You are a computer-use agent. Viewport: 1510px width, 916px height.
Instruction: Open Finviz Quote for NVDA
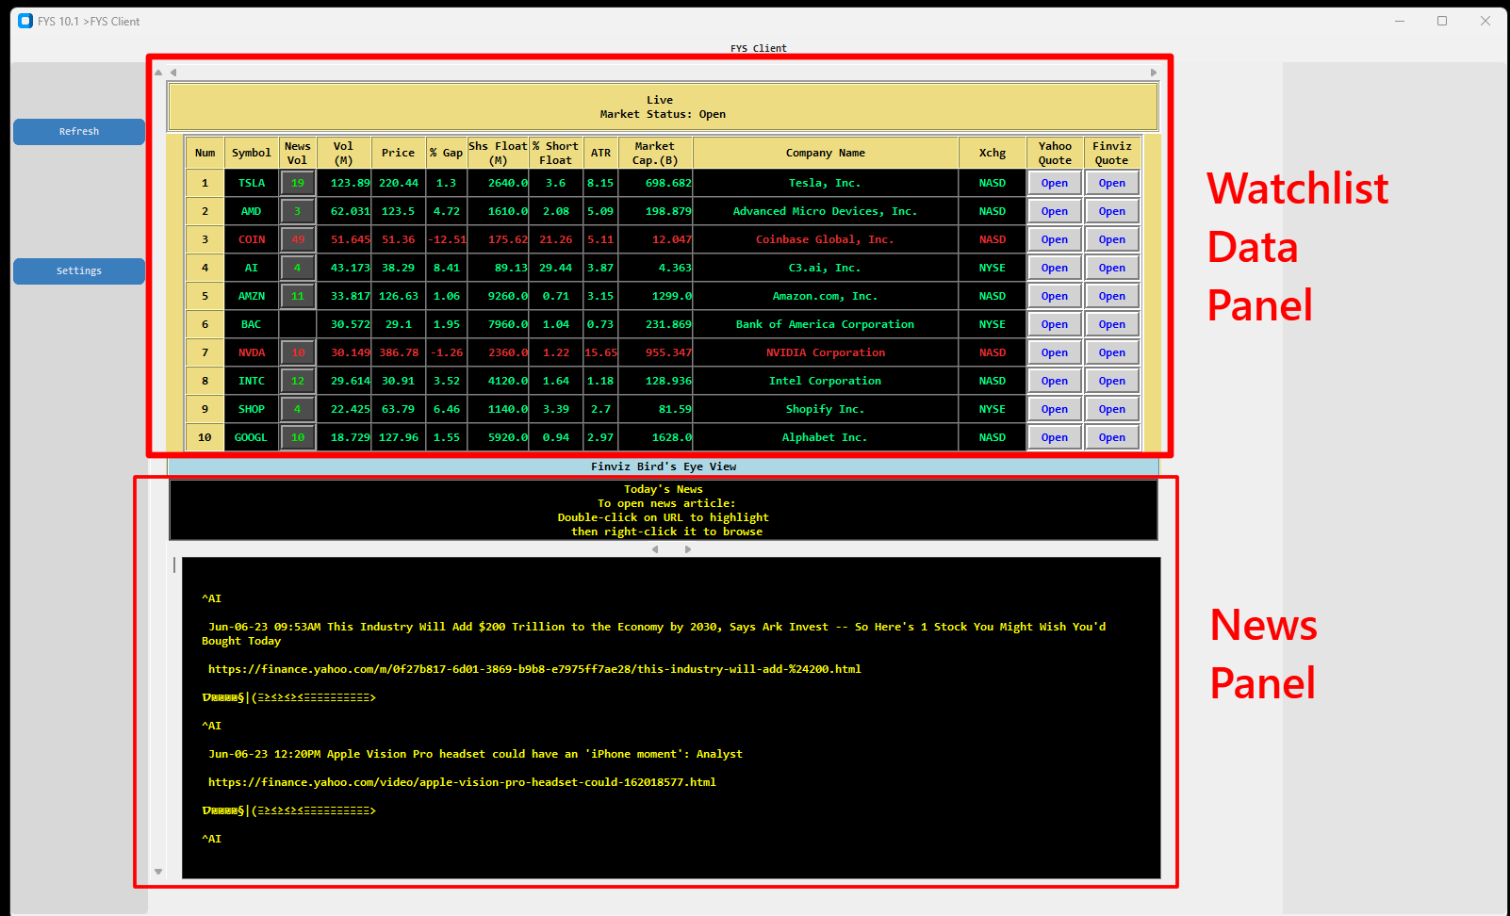(x=1112, y=352)
